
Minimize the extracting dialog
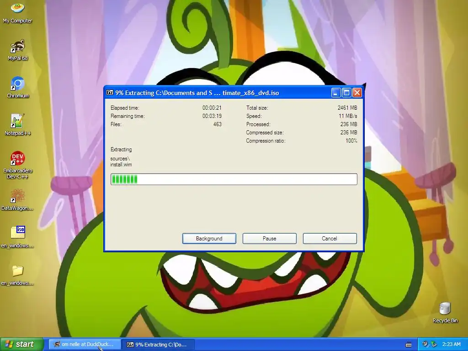[x=336, y=93]
